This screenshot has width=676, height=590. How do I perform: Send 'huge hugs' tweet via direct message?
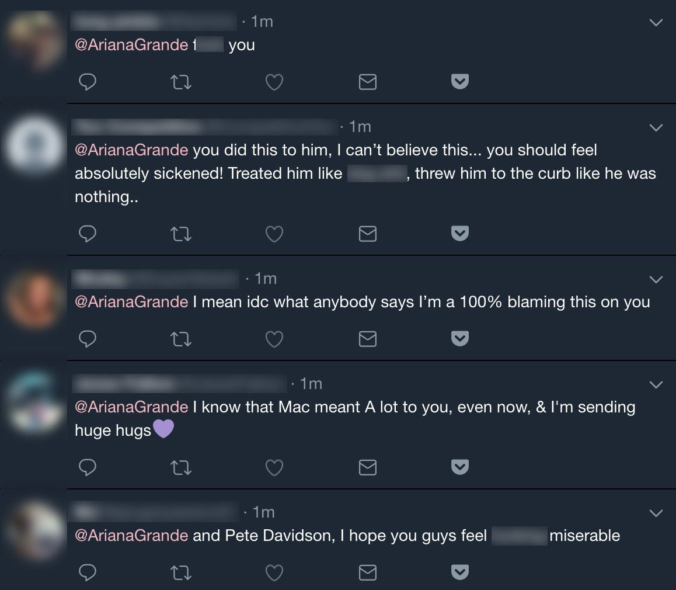coord(367,467)
